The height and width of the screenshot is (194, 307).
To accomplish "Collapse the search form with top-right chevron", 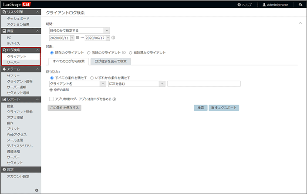I will pyautogui.click(x=300, y=23).
